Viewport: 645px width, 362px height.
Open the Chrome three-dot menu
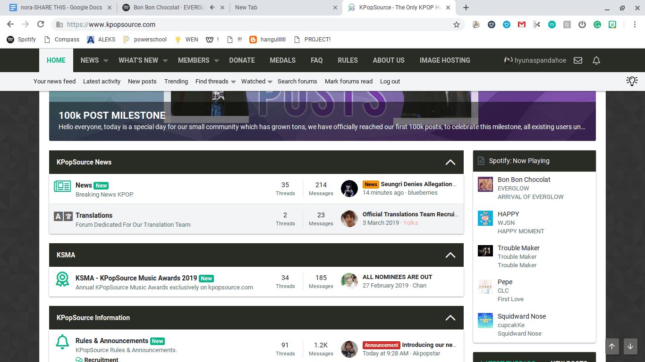tap(635, 25)
